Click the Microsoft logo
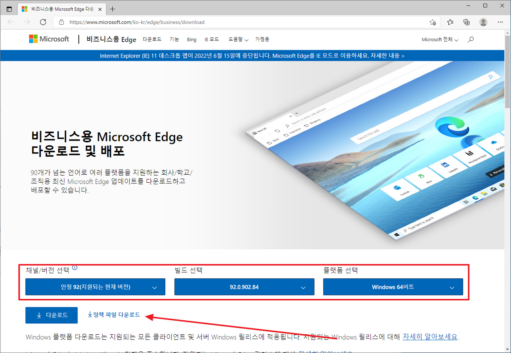The height and width of the screenshot is (353, 511). point(49,39)
